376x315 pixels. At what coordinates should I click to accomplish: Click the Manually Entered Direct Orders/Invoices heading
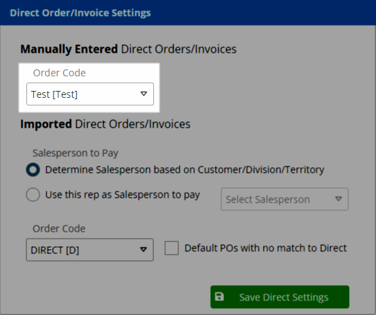coord(128,49)
